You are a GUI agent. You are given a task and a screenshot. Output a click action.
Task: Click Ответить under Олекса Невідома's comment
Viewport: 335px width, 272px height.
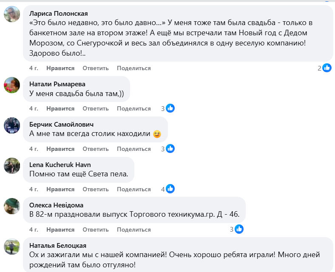96,229
